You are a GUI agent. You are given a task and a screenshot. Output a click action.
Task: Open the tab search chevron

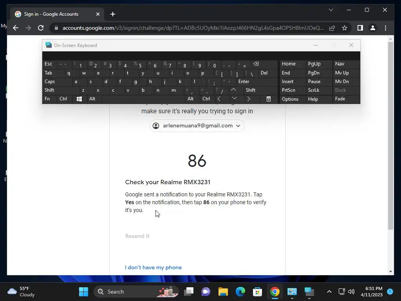click(x=331, y=10)
